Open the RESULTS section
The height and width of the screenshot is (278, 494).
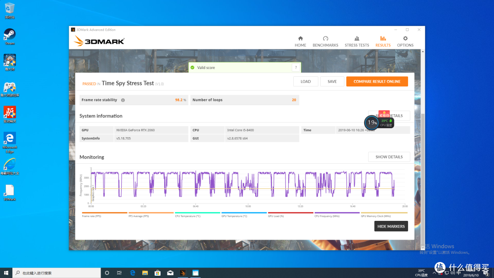tap(383, 41)
